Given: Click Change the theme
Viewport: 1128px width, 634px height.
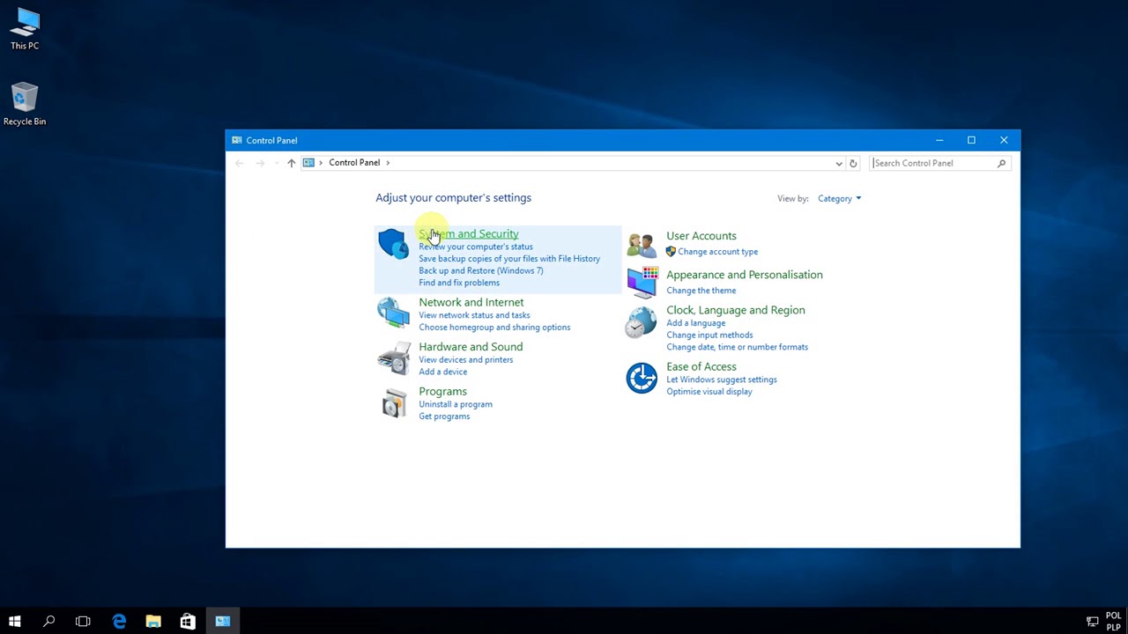Looking at the screenshot, I should click(x=701, y=291).
